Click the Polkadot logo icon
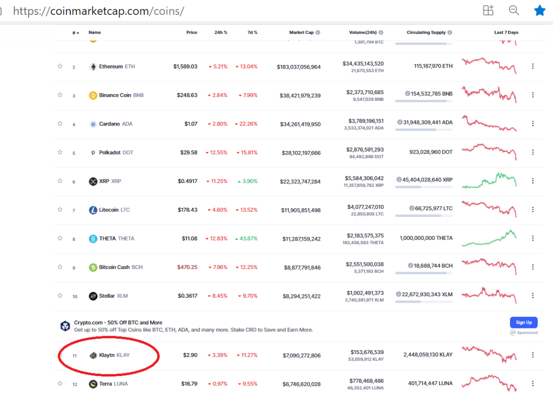The width and height of the screenshot is (553, 398). pyautogui.click(x=93, y=153)
